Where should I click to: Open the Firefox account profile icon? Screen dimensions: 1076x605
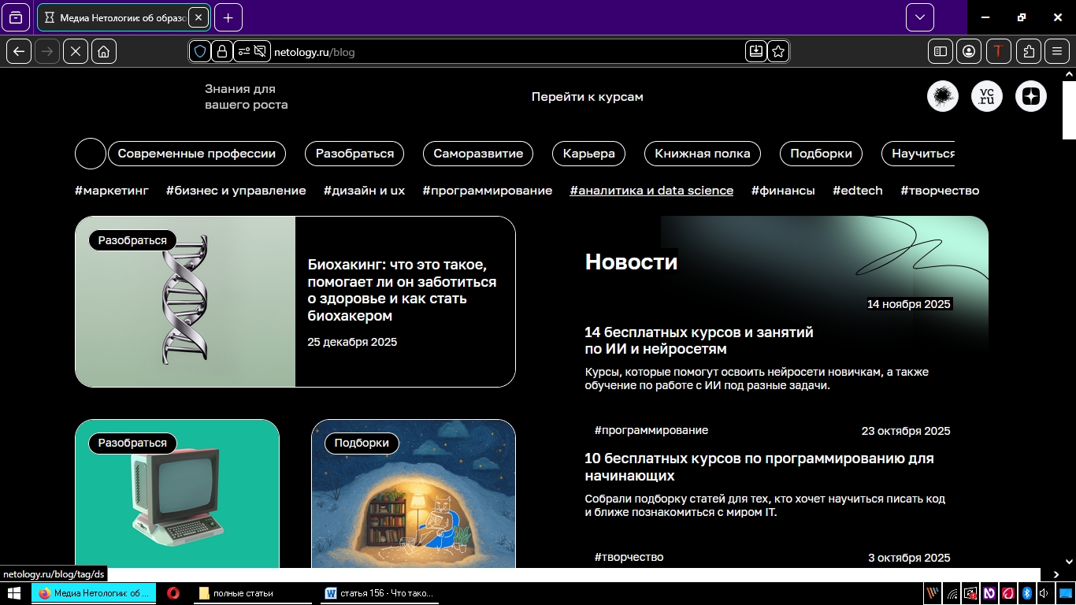pos(969,51)
